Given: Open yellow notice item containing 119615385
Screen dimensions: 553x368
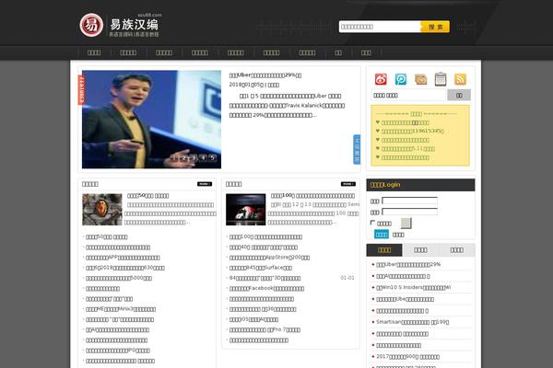Looking at the screenshot, I should 412,131.
